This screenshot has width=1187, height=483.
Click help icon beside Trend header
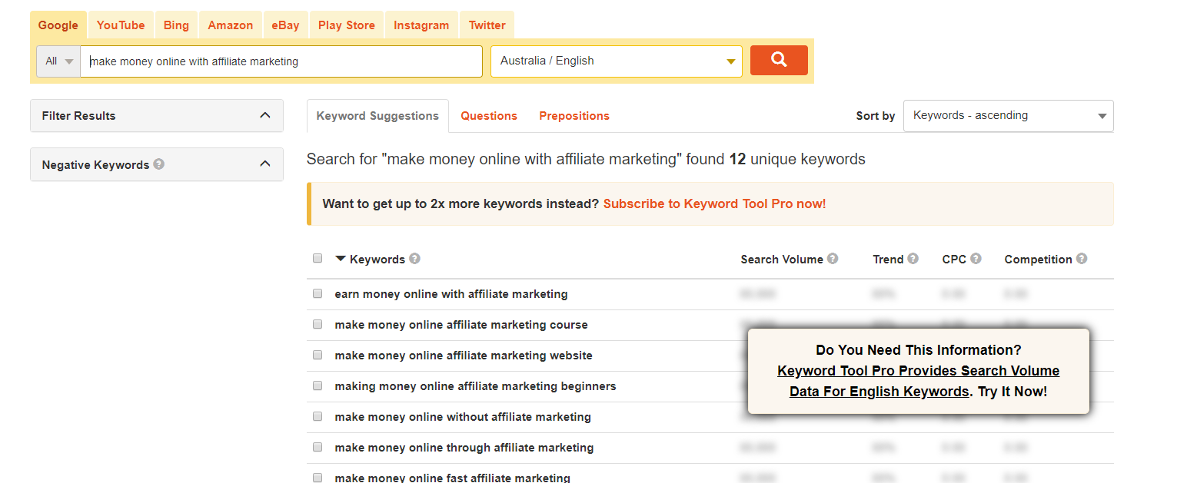tap(913, 259)
